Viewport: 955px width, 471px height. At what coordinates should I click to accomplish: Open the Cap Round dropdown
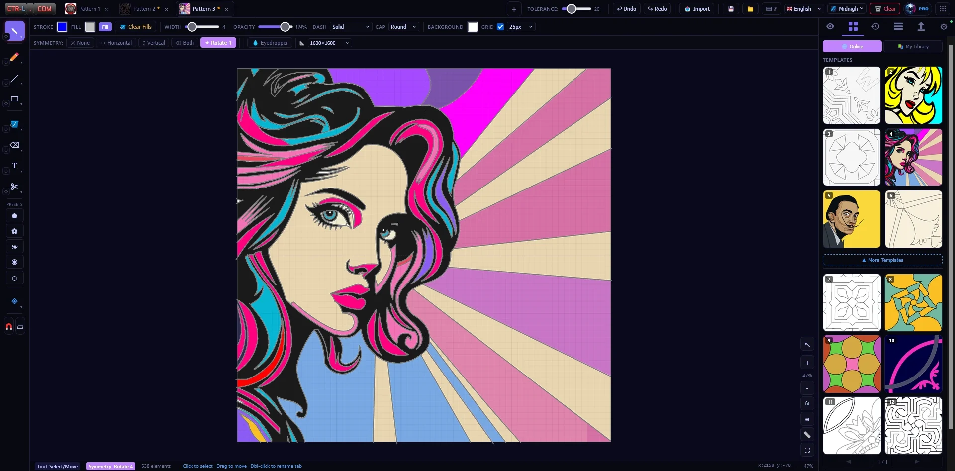tap(403, 27)
